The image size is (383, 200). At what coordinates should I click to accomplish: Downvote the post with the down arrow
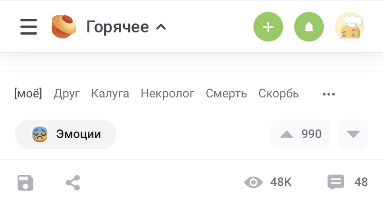353,134
